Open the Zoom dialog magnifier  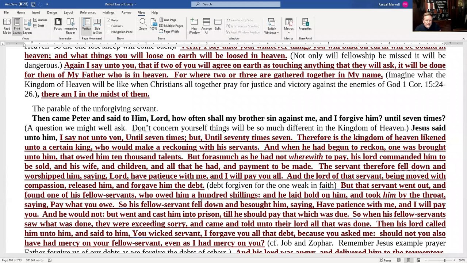143,24
